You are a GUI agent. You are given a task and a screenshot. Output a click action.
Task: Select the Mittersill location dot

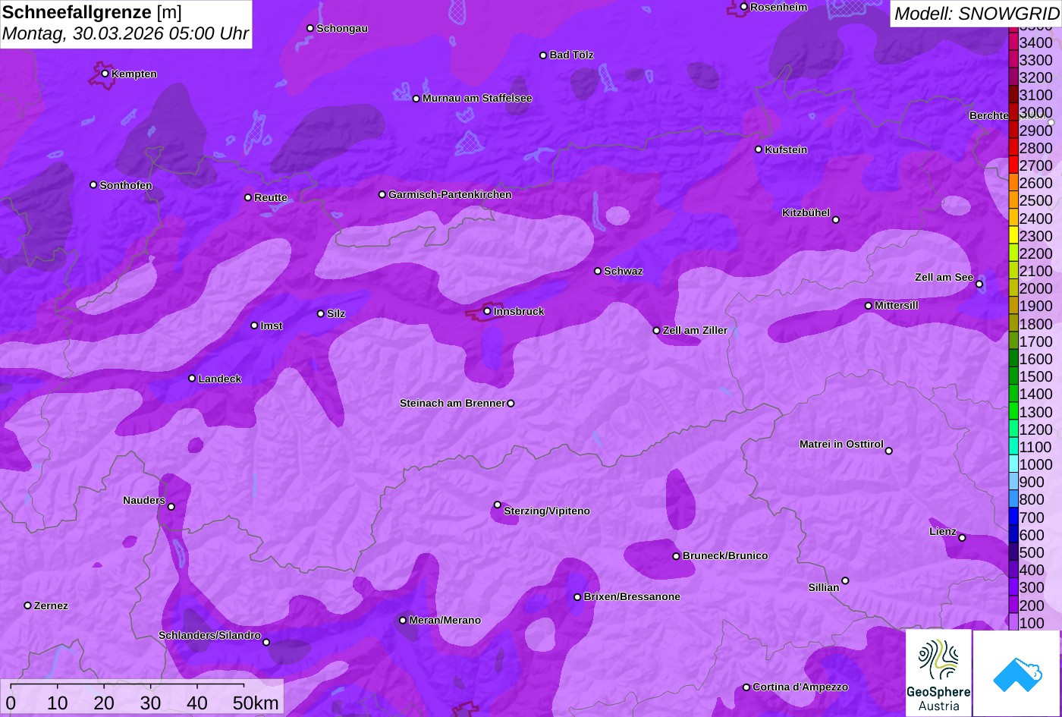(868, 306)
